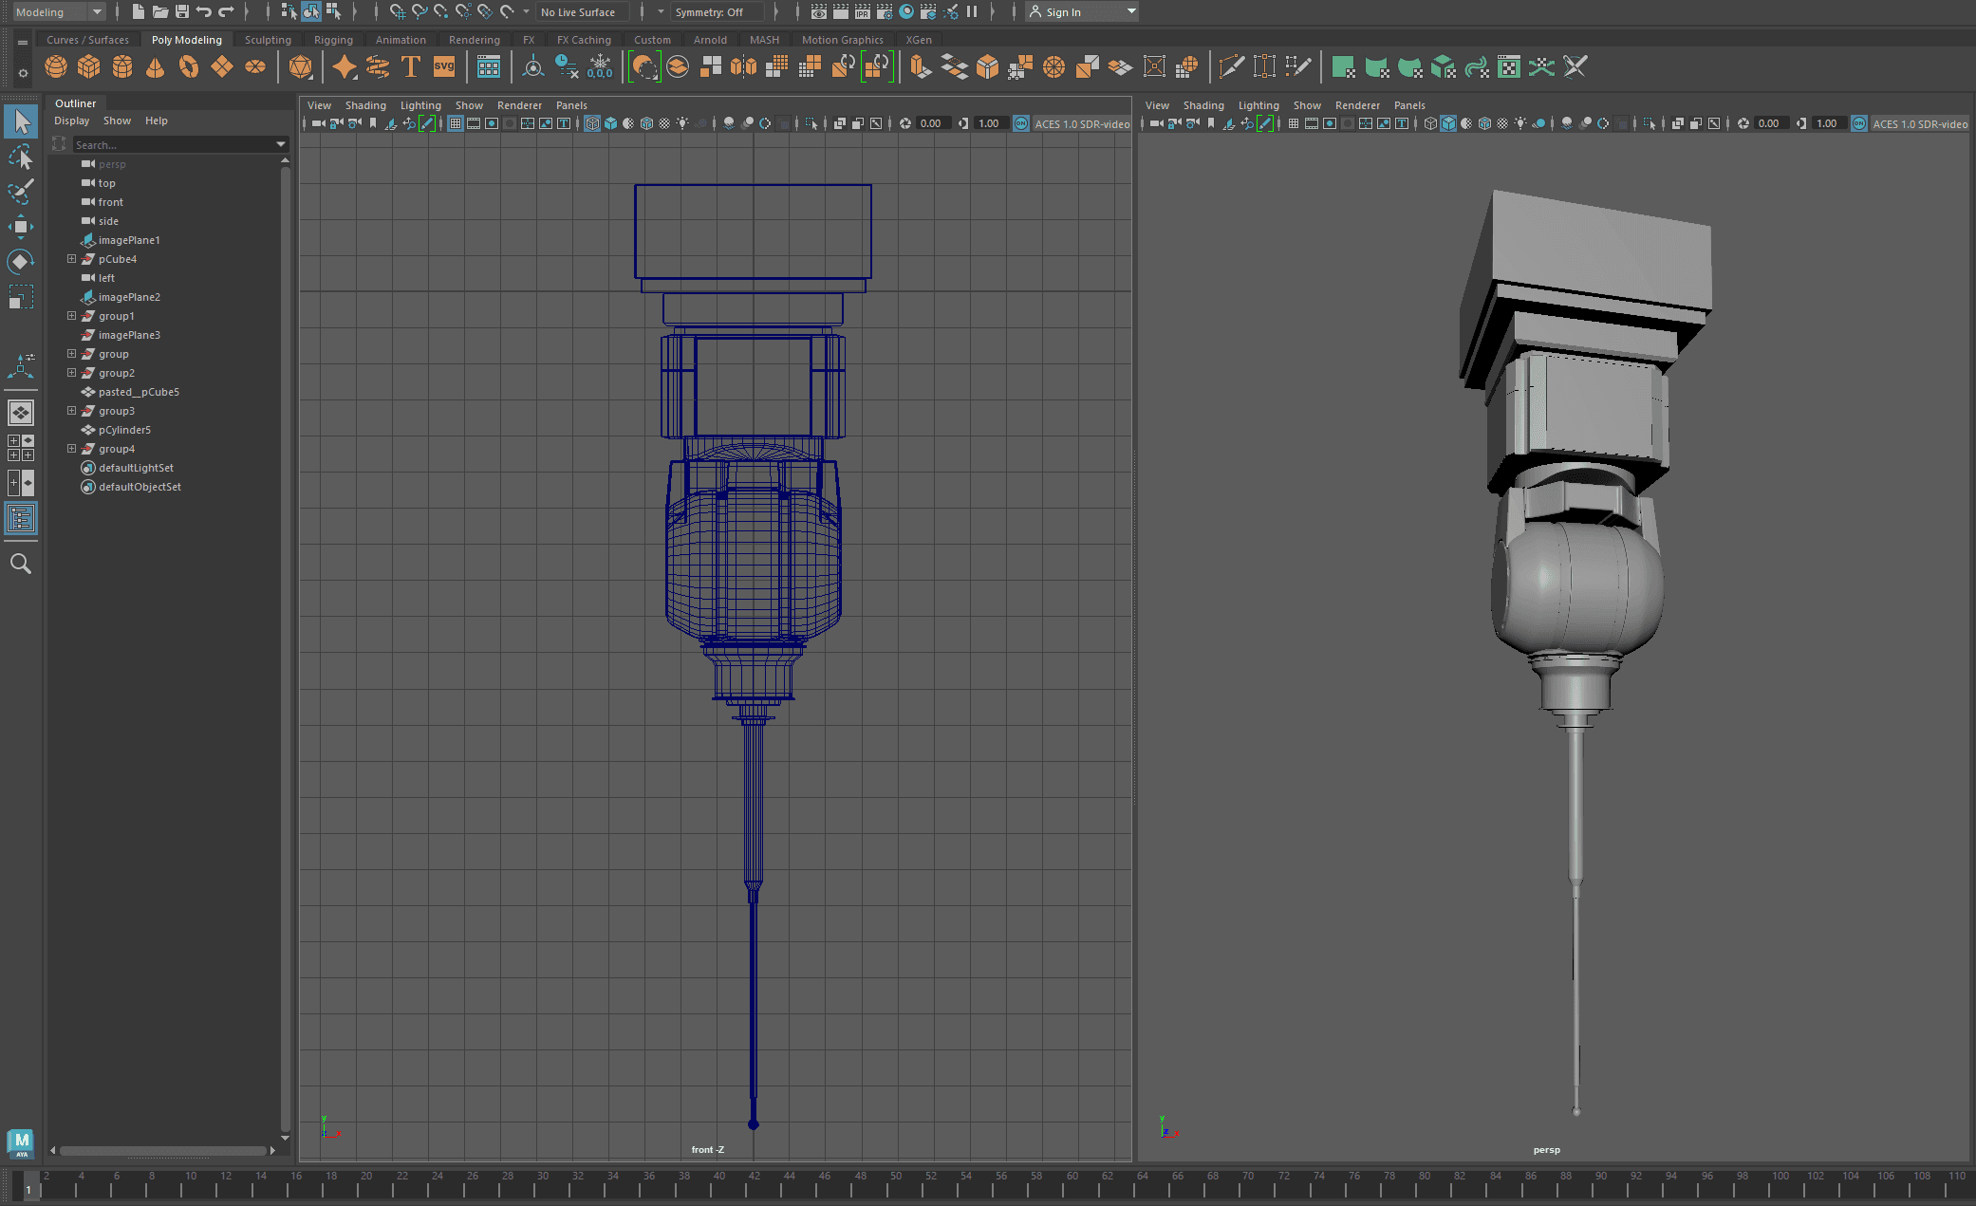Toggle the grid display in front viewport

pyautogui.click(x=456, y=123)
